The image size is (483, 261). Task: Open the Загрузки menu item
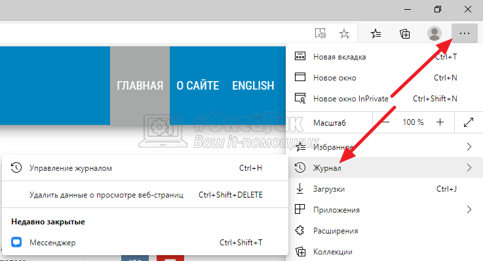385,189
